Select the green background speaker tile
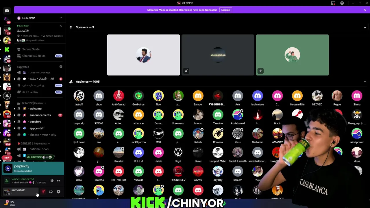The height and width of the screenshot is (208, 370). click(292, 55)
